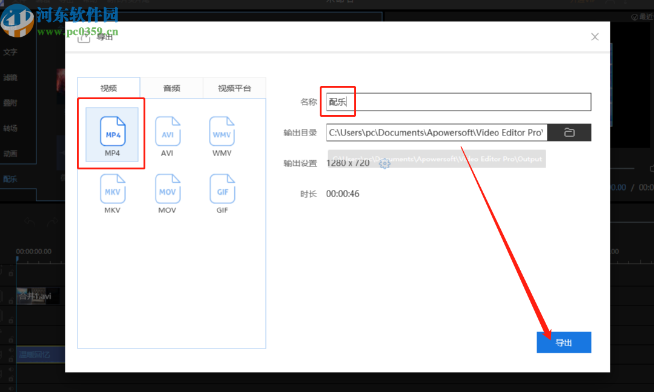
Task: Switch to the 音频 tab
Action: 171,88
